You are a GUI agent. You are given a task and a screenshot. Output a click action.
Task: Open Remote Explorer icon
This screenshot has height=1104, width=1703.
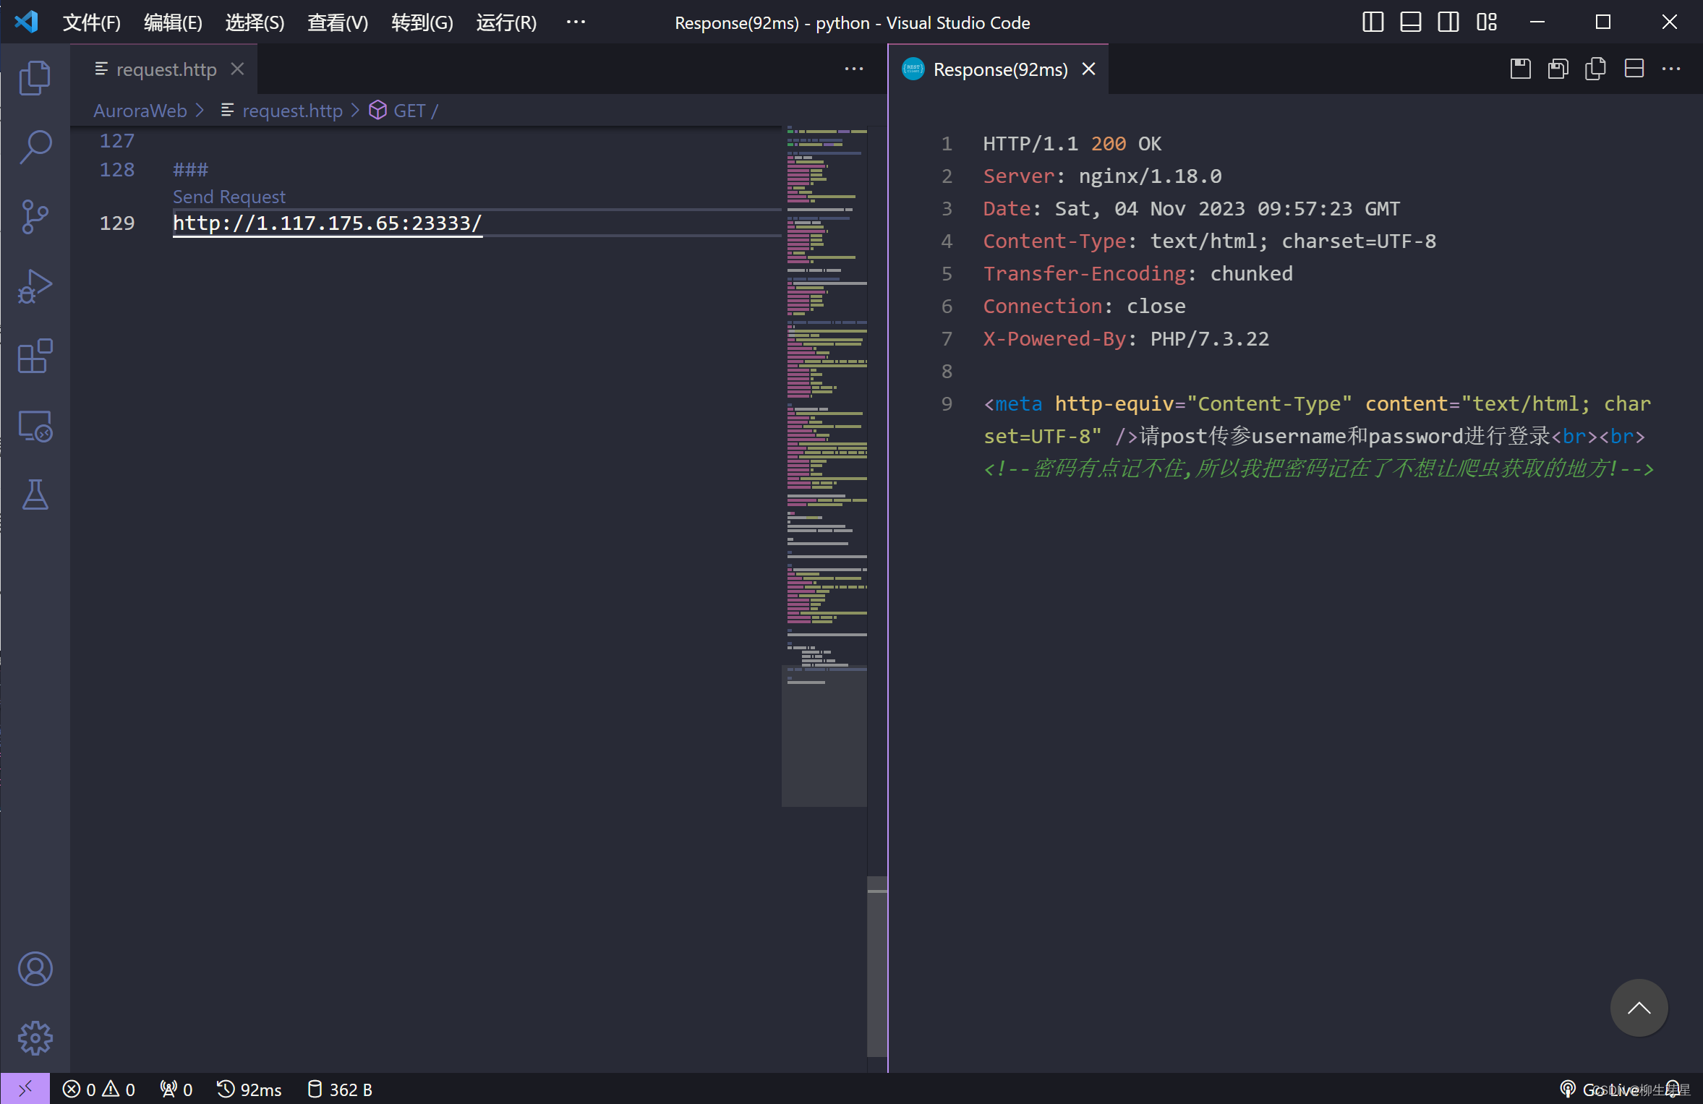[35, 426]
